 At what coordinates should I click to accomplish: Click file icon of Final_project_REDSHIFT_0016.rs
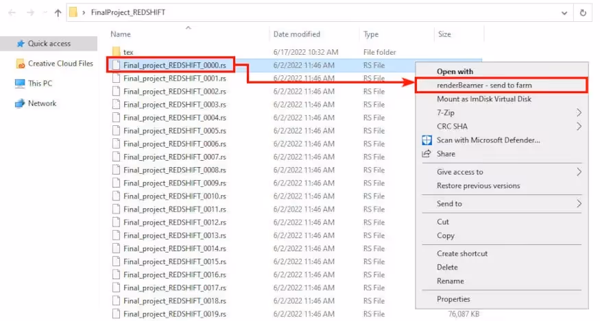pyautogui.click(x=116, y=274)
